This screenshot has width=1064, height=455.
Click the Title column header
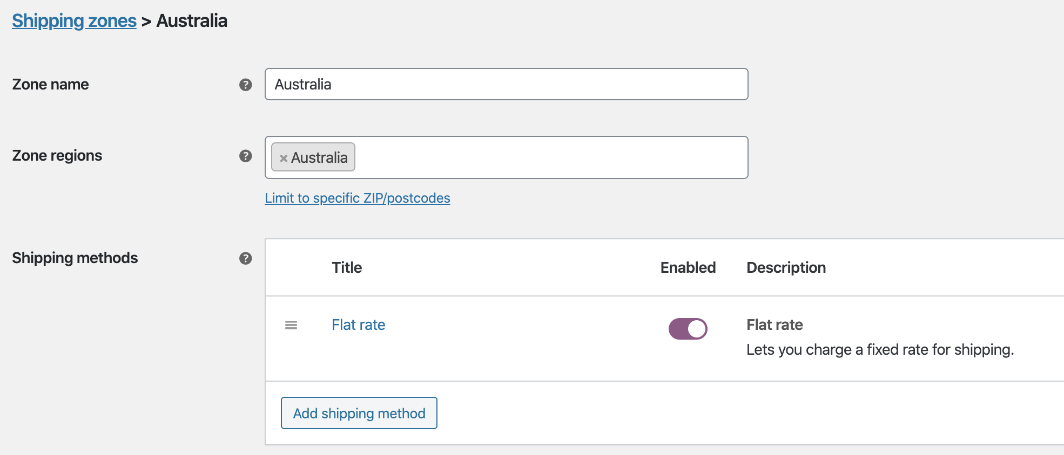(347, 267)
